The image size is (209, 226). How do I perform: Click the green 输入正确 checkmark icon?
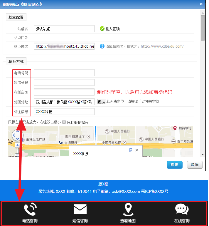pyautogui.click(x=102, y=29)
